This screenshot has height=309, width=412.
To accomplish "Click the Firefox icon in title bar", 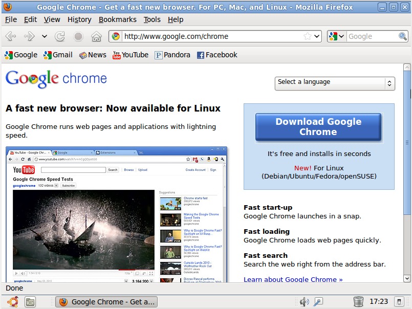I will coord(7,7).
